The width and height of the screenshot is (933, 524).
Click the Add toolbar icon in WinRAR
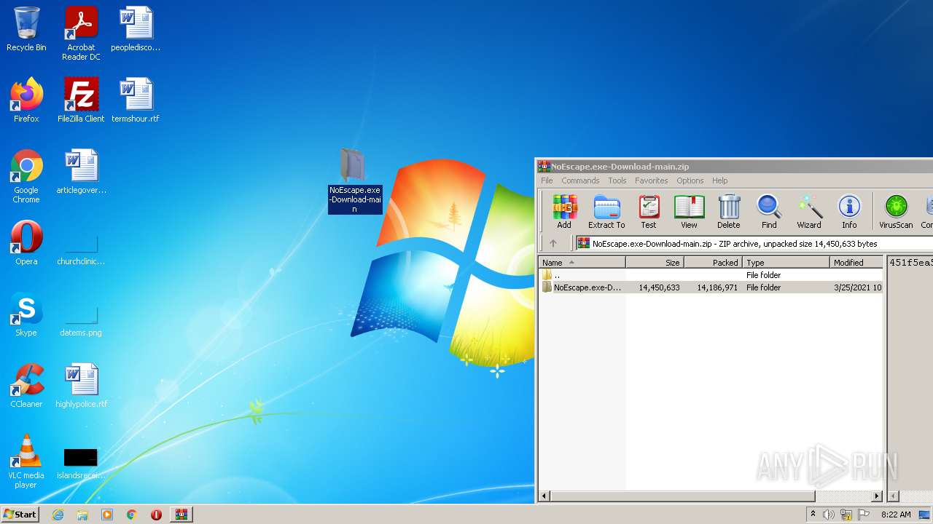click(564, 212)
